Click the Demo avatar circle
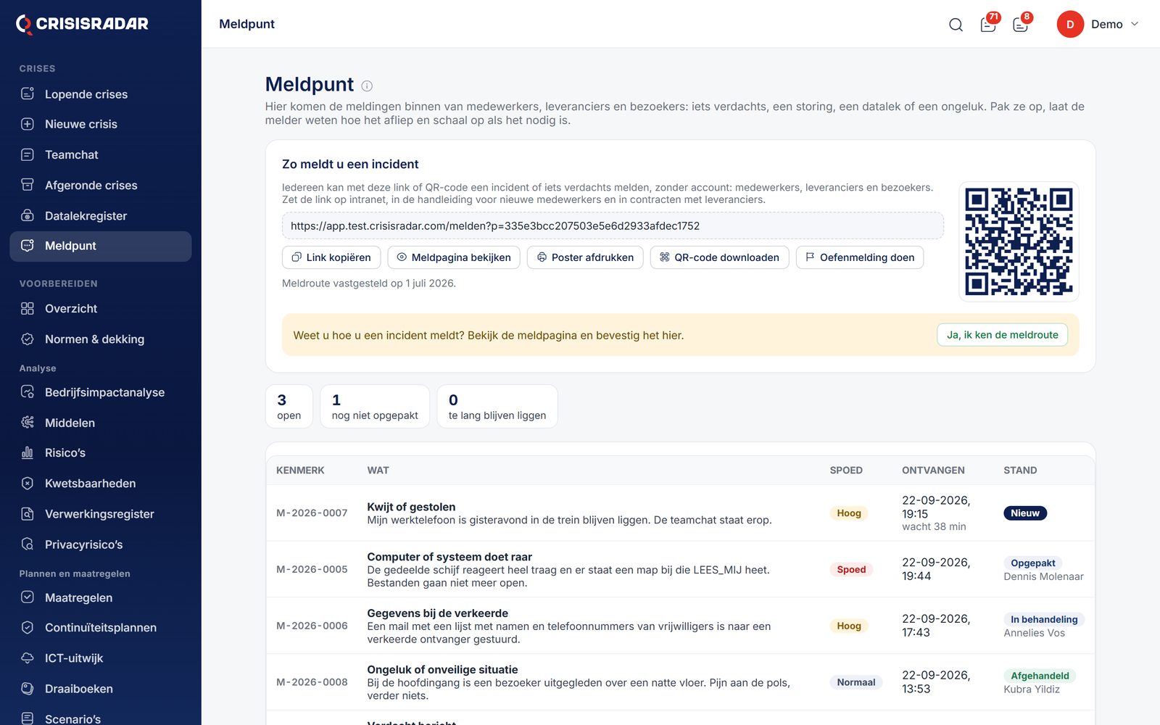Screen dimensions: 1160x725 click(x=1069, y=24)
